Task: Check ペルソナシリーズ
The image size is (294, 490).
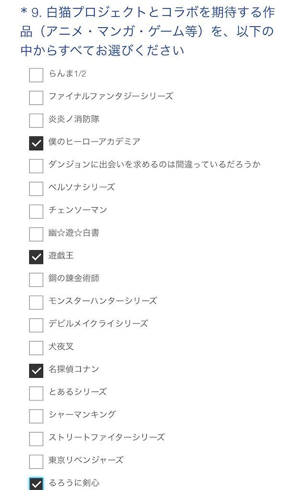Action: [x=35, y=188]
